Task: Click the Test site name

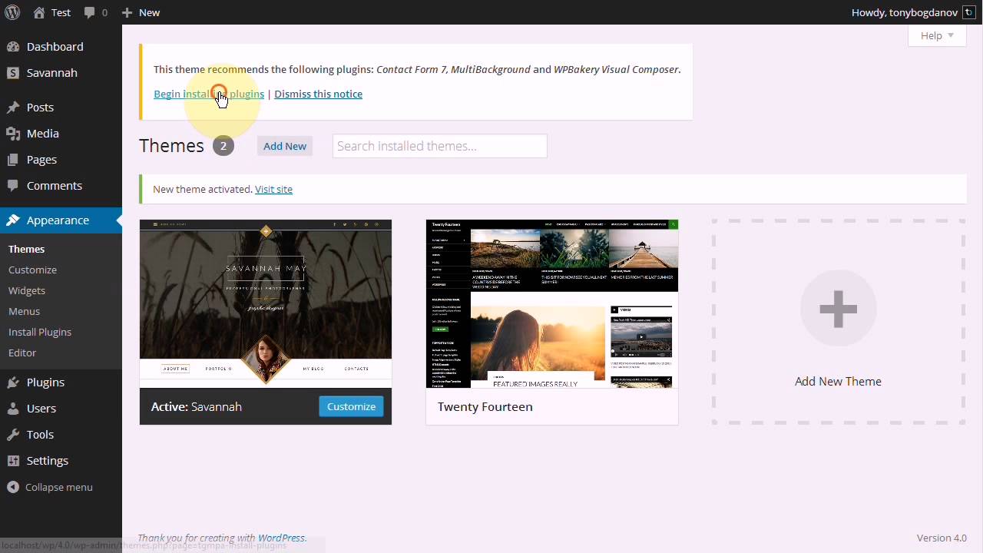Action: coord(61,12)
